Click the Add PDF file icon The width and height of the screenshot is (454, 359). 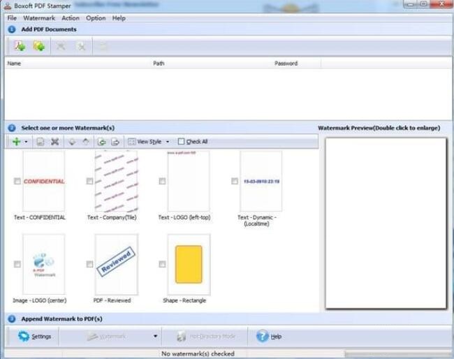[x=20, y=46]
